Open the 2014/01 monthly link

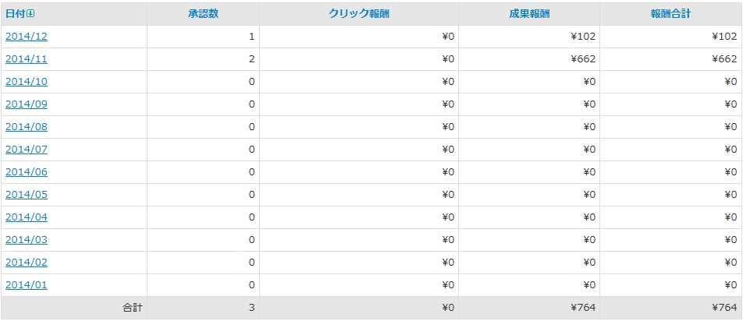click(26, 285)
